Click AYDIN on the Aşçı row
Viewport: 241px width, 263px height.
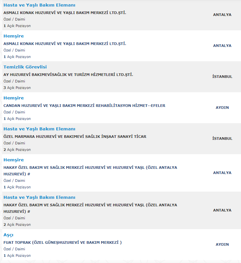(x=222, y=244)
